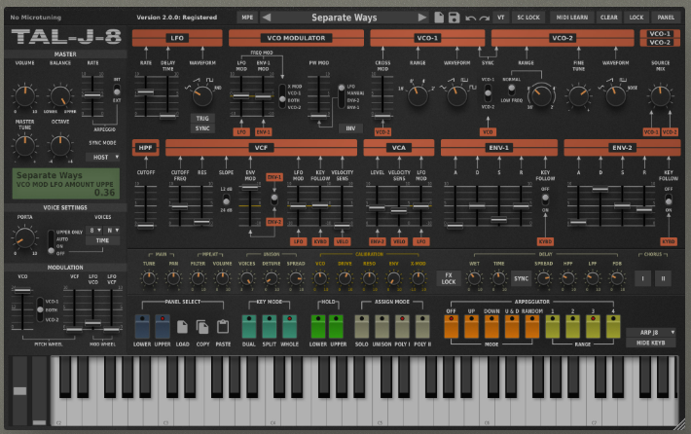Set arpeggiator mode to Up
The image size is (691, 434).
471,327
